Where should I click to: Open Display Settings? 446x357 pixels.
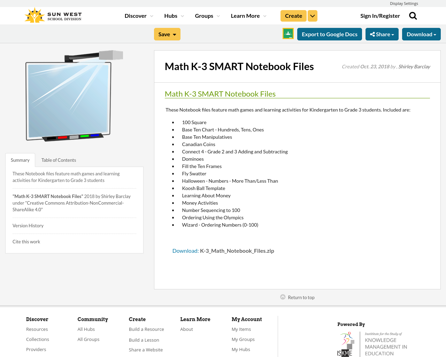click(x=404, y=3)
